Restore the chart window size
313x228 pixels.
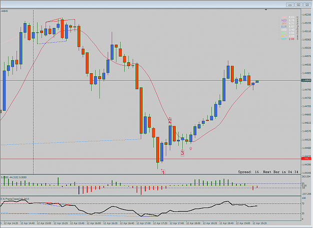(x=298, y=5)
